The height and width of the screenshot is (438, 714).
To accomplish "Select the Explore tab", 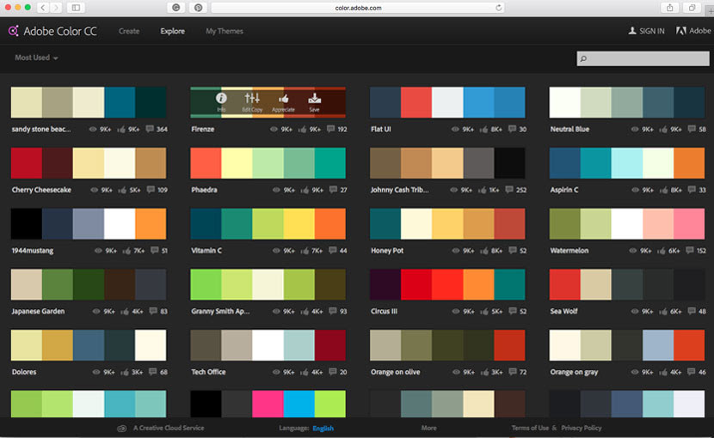I will tap(173, 31).
